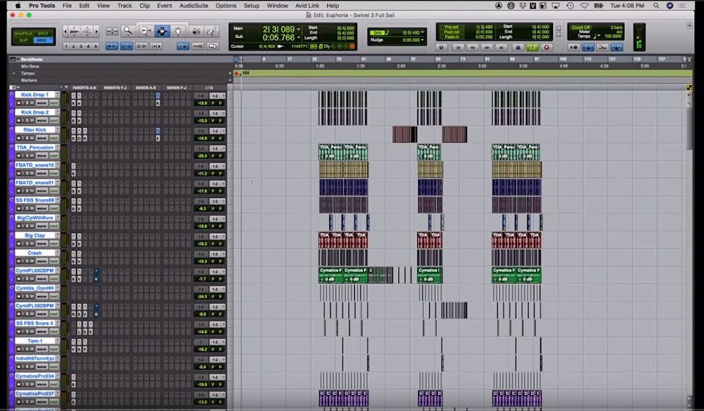Open the Track menu
Viewport: 704px width, 411px height.
tap(125, 6)
